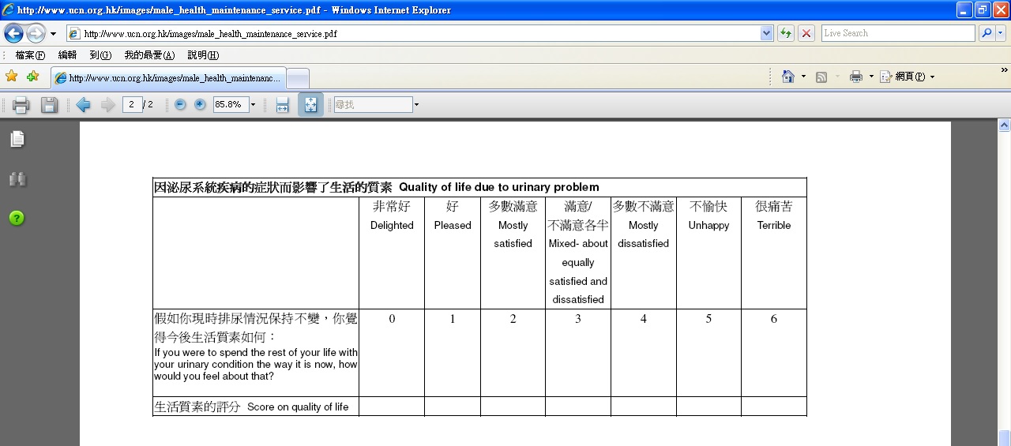The width and height of the screenshot is (1011, 446).
Task: Click the address bar URL field
Action: click(412, 34)
